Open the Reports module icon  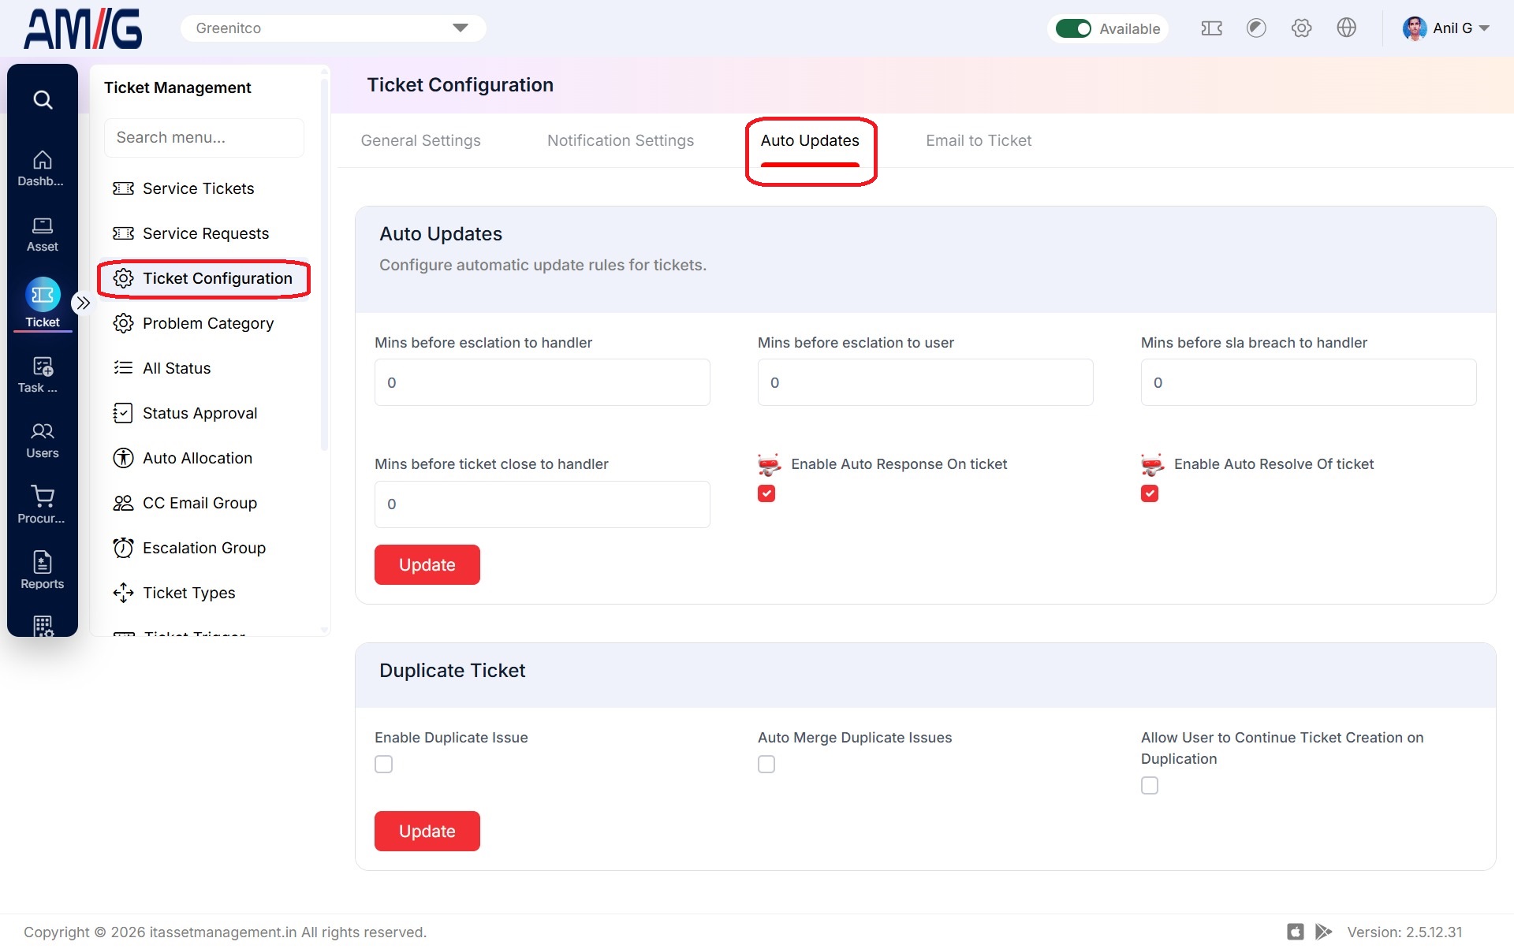(x=42, y=571)
